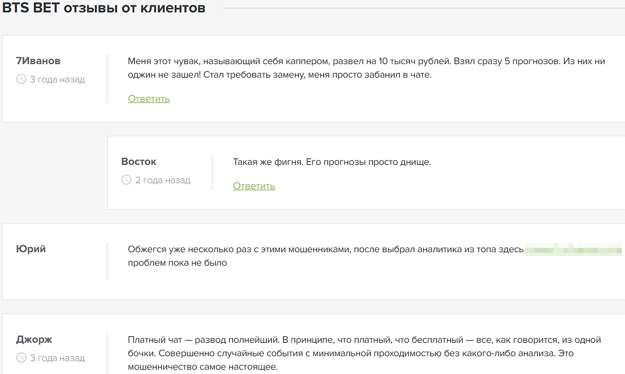Select the username 7Иванов
The image size is (625, 374).
(x=38, y=61)
